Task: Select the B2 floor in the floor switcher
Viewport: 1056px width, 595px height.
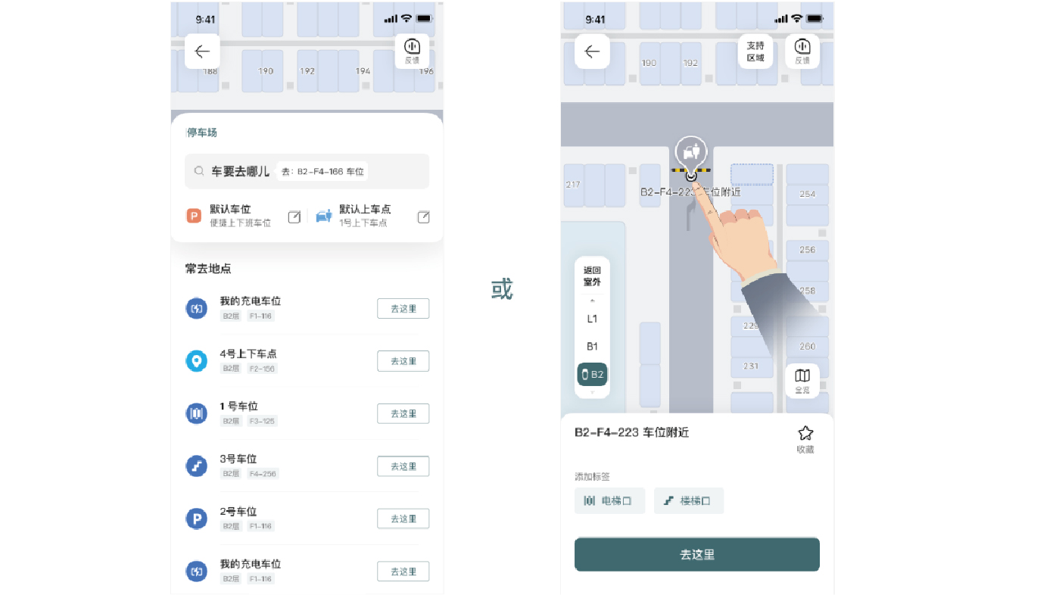Action: [x=592, y=374]
